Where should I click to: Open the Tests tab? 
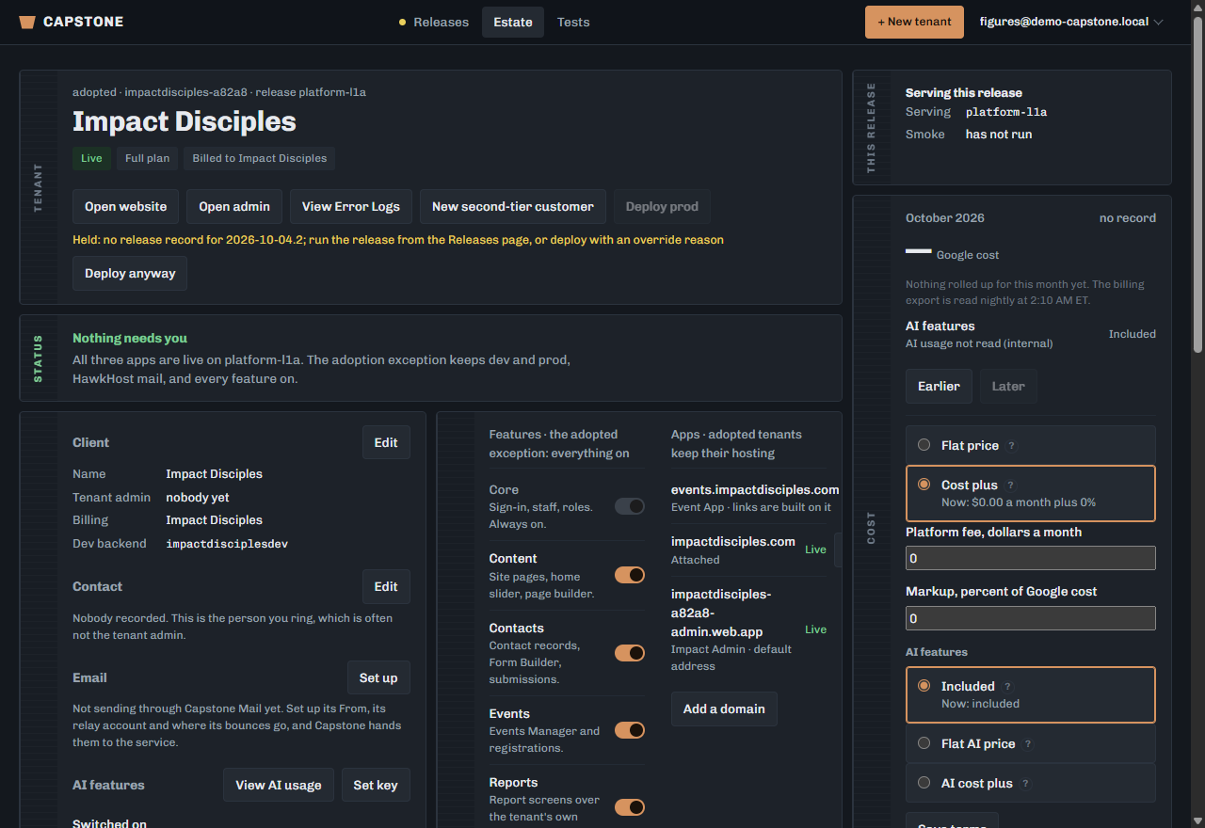tap(573, 22)
